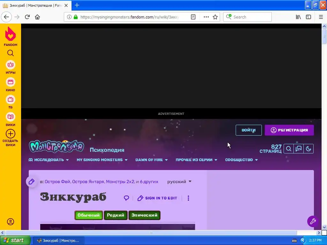
Task: Bookmark this page with star
Action: pyautogui.click(x=215, y=17)
